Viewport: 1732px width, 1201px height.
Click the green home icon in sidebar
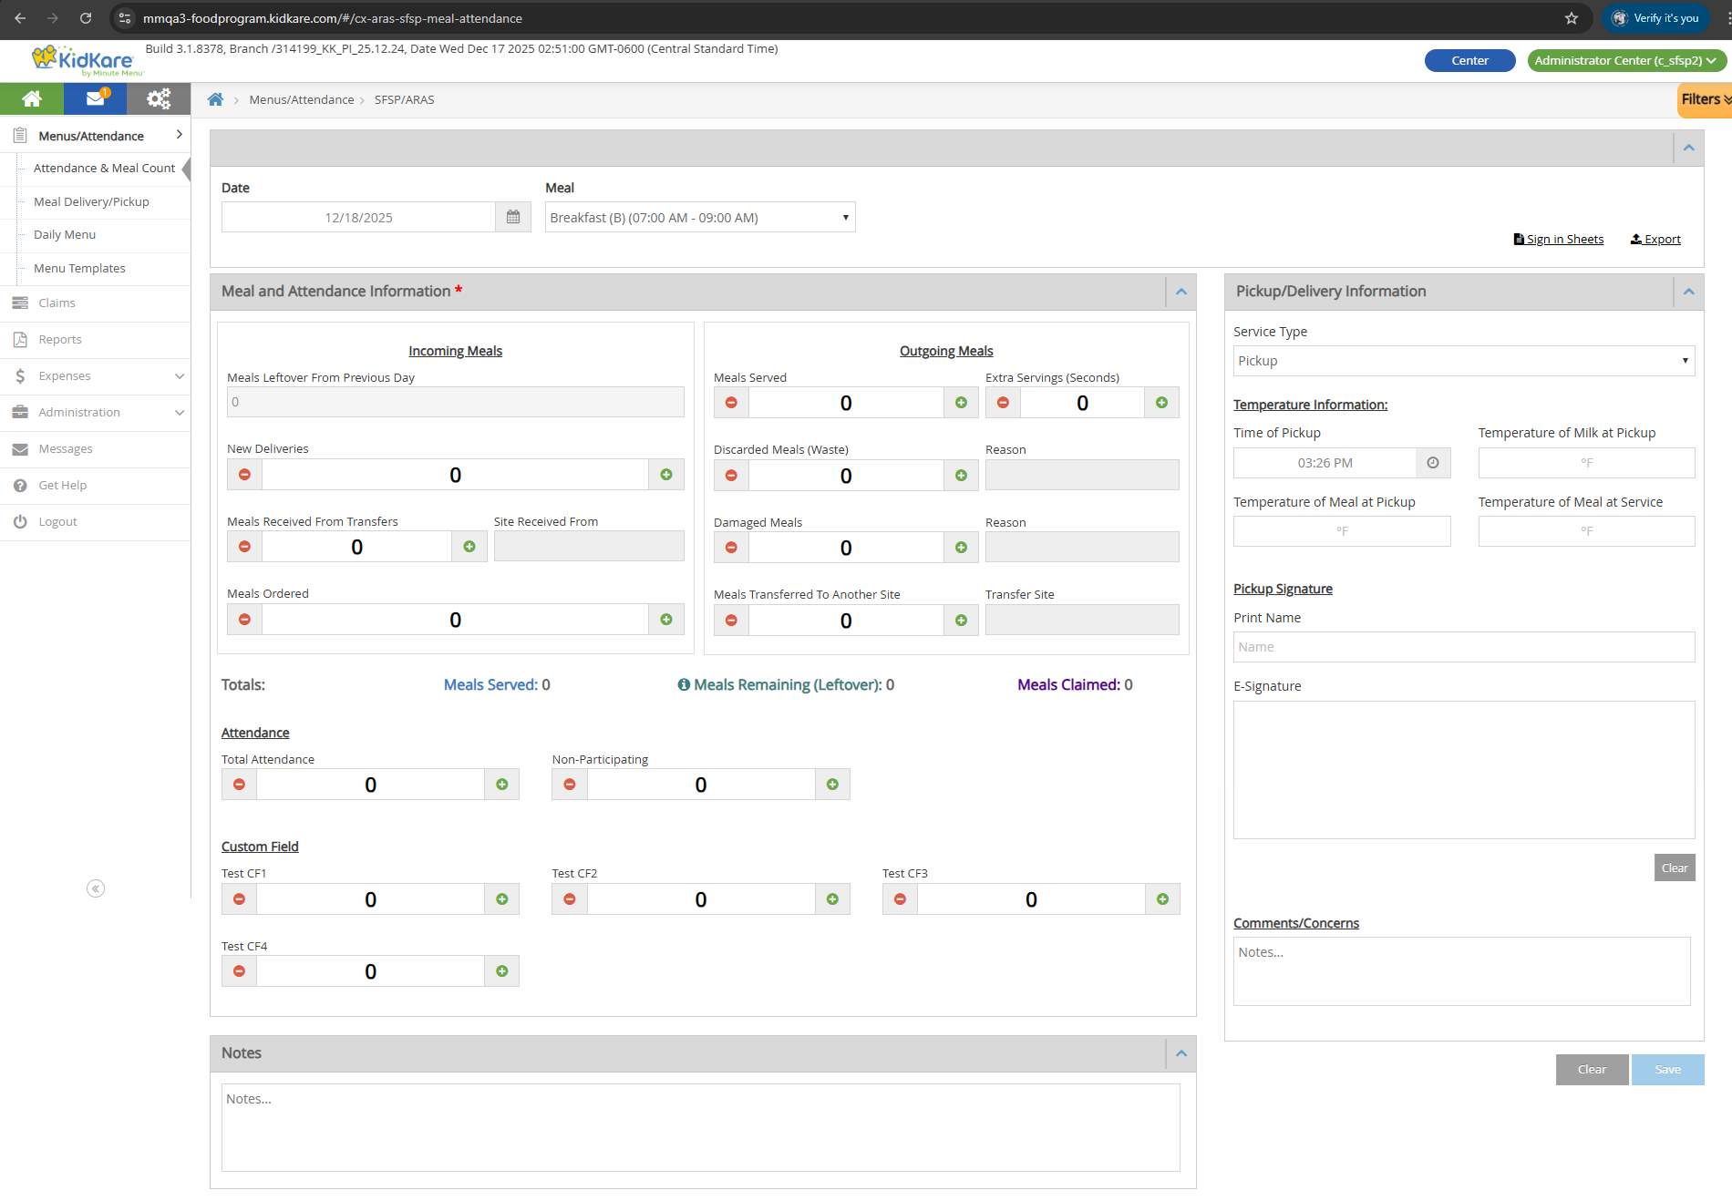click(x=32, y=98)
